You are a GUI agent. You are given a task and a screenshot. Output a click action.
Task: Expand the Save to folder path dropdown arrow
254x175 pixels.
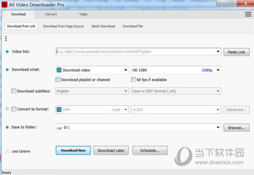pos(218,128)
